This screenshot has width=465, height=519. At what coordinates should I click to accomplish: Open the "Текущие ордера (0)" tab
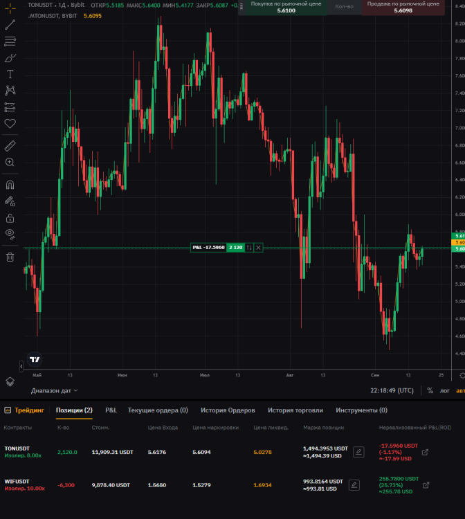pos(158,410)
